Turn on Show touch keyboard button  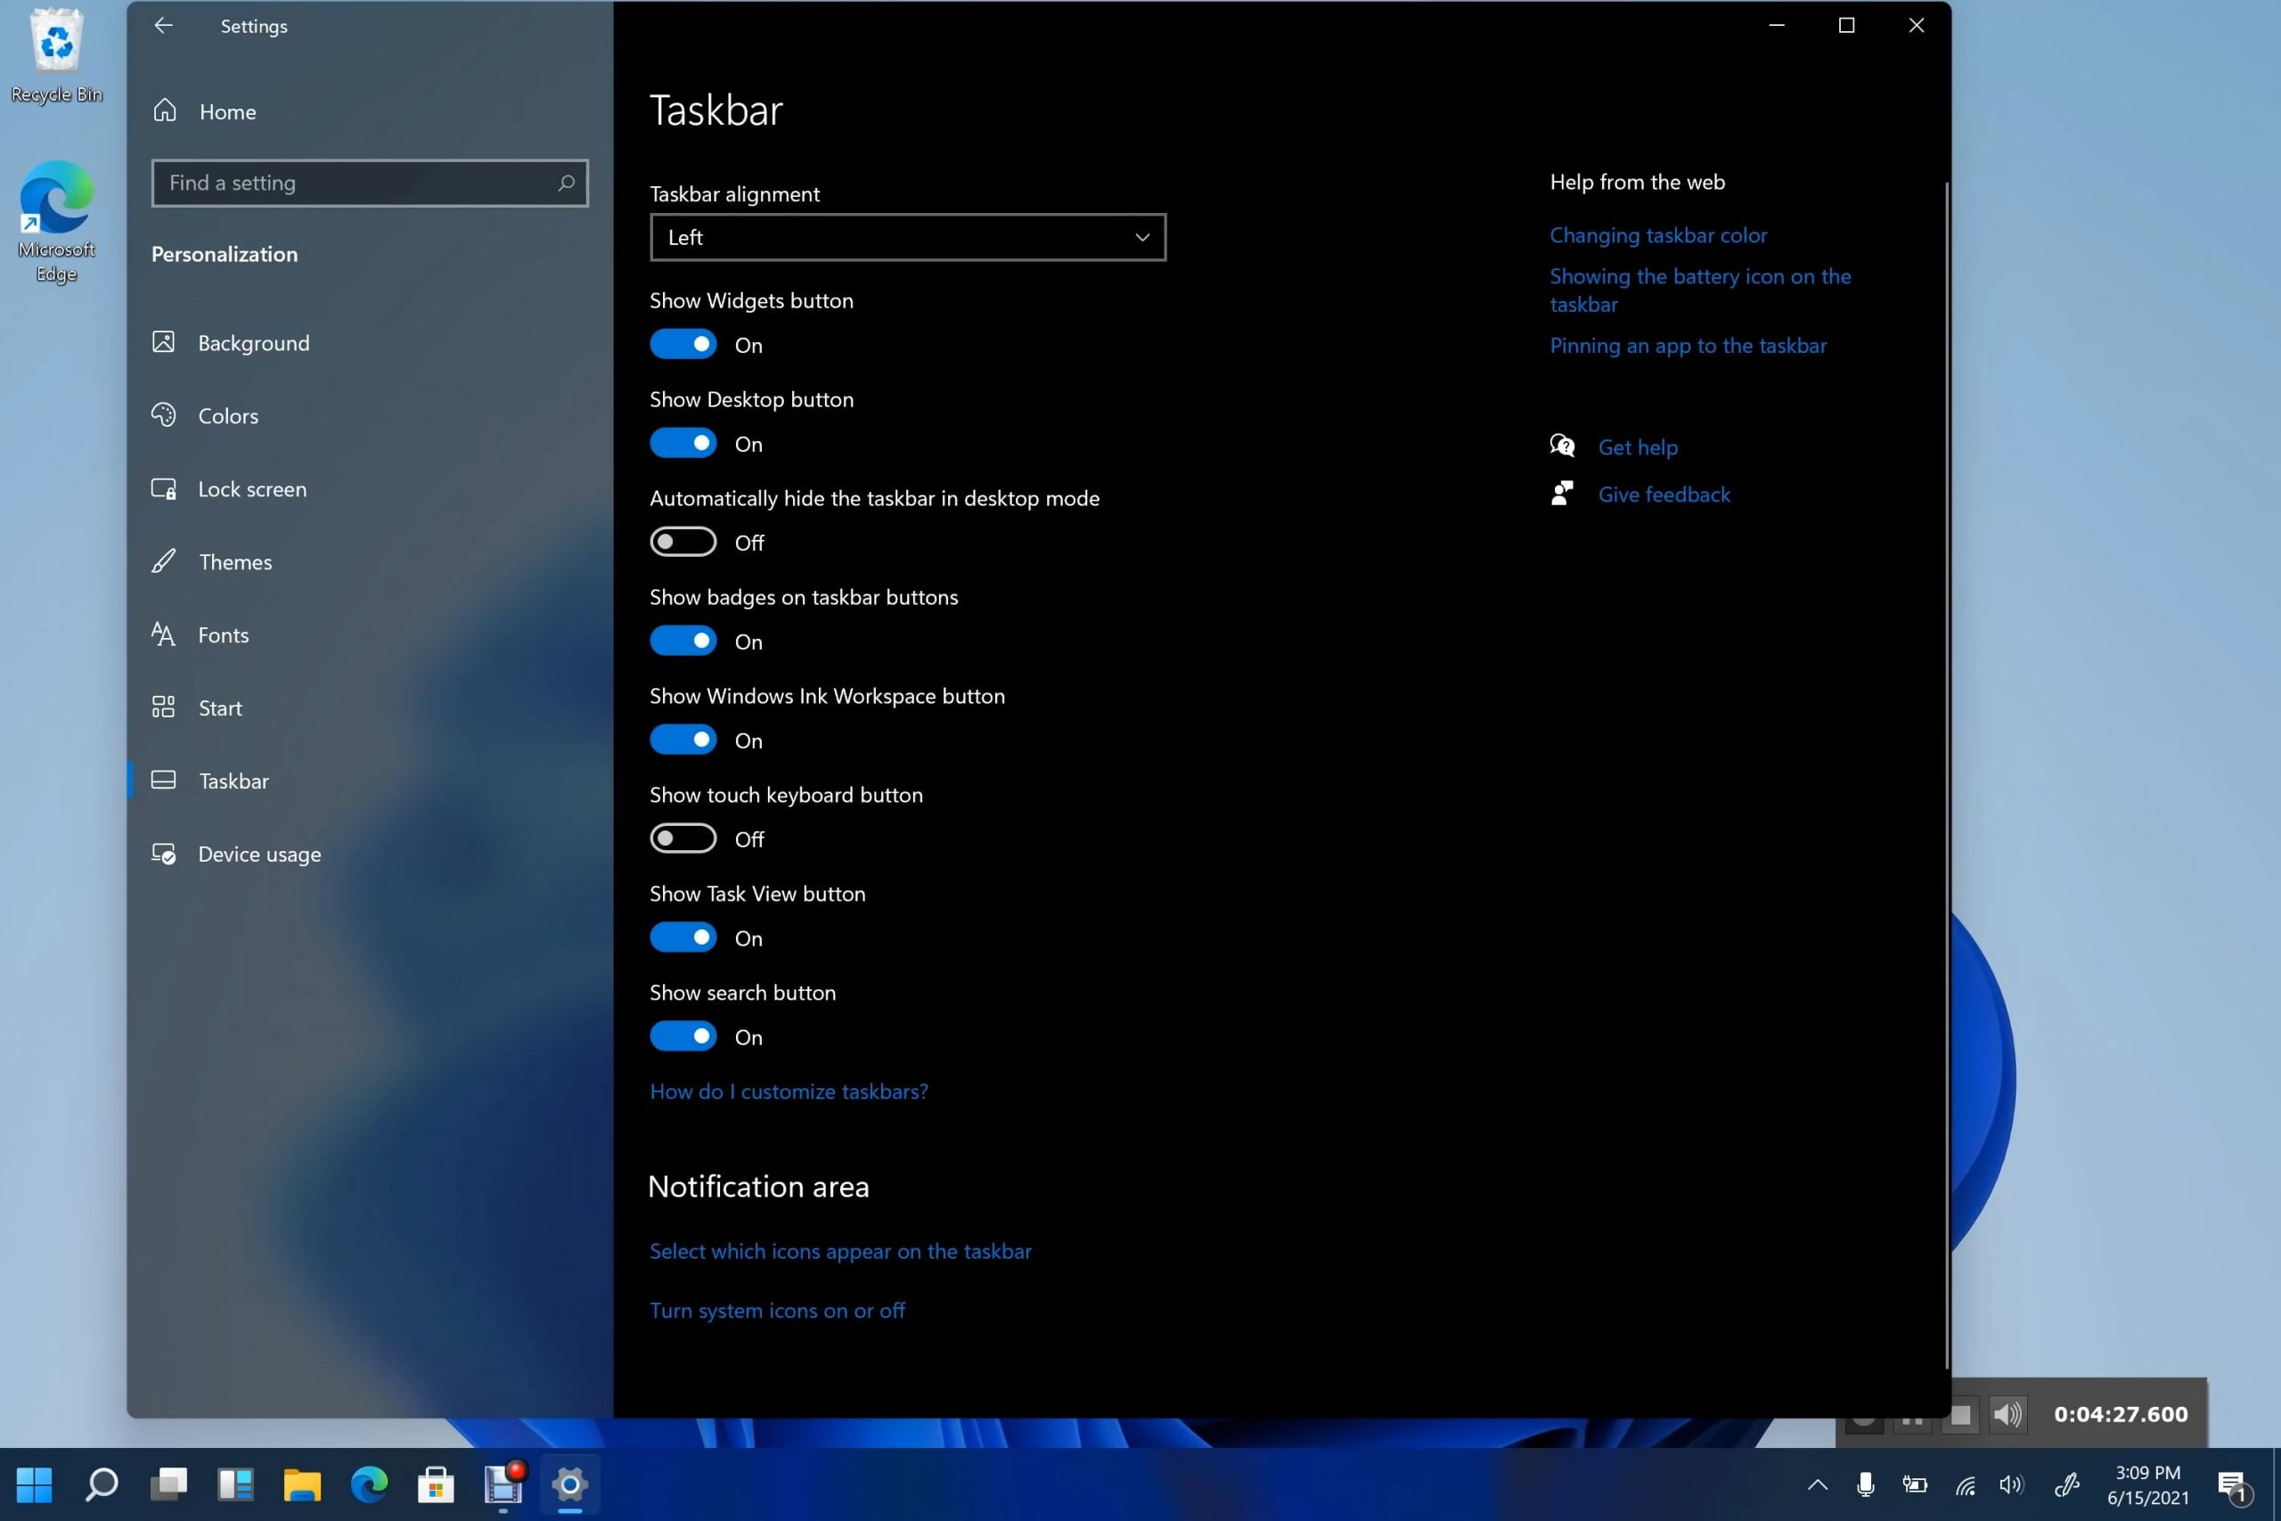(683, 839)
